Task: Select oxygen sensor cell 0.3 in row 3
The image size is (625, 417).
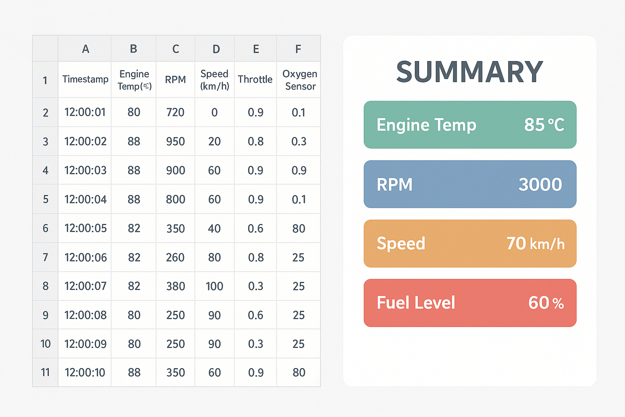Action: 299,141
